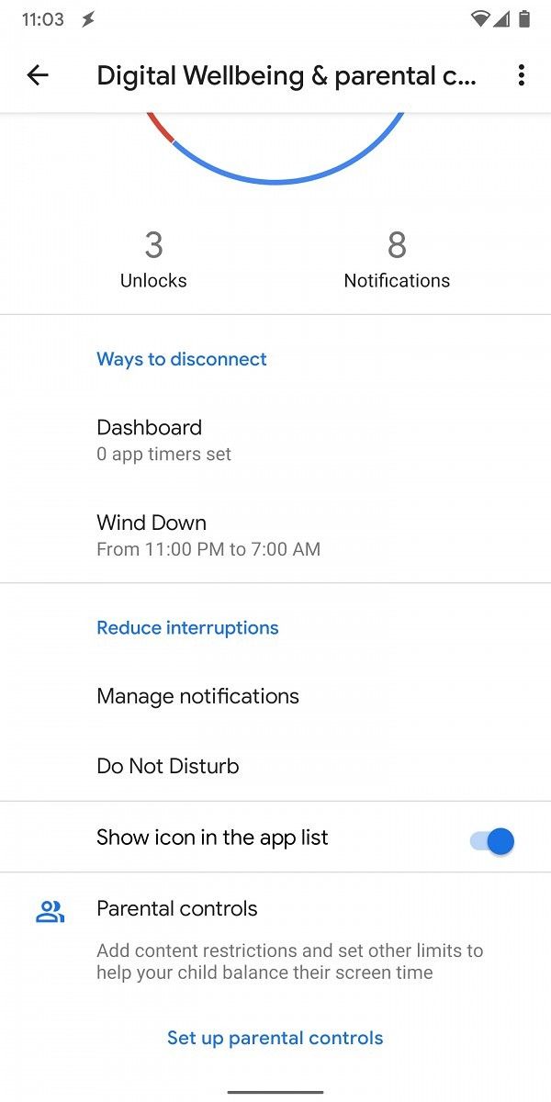Viewport: 551px width, 1102px height.
Task: Tap the 8 Notifications counter
Action: click(x=397, y=260)
